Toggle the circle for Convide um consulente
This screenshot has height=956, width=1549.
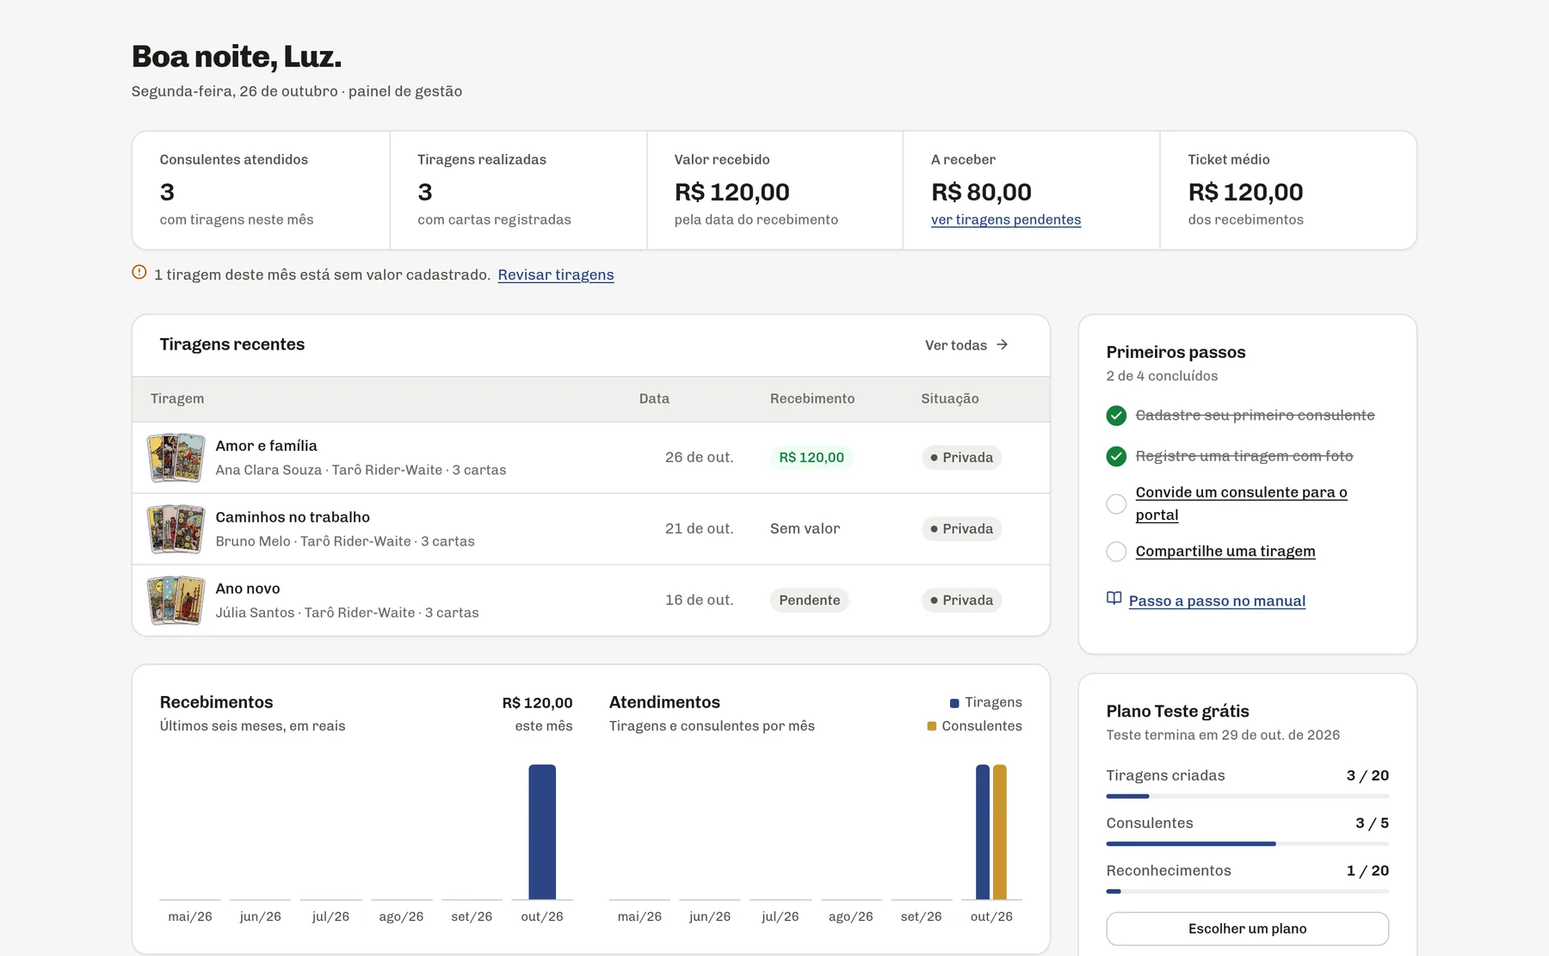[x=1116, y=504]
